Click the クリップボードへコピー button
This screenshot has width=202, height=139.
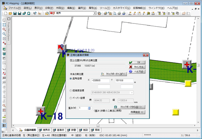(x=113, y=74)
